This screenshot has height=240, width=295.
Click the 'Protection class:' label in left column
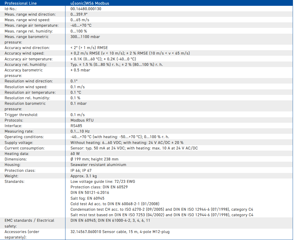(x=20, y=171)
